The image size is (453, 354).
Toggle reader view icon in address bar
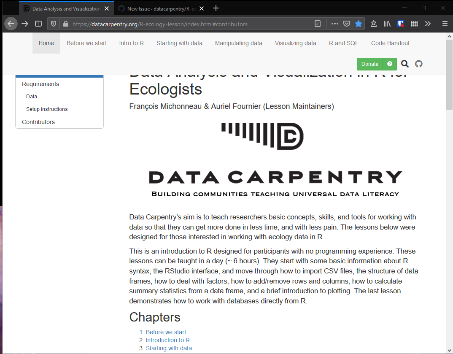pos(318,24)
